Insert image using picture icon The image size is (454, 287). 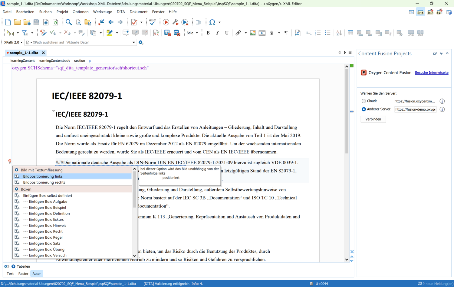(x=253, y=33)
